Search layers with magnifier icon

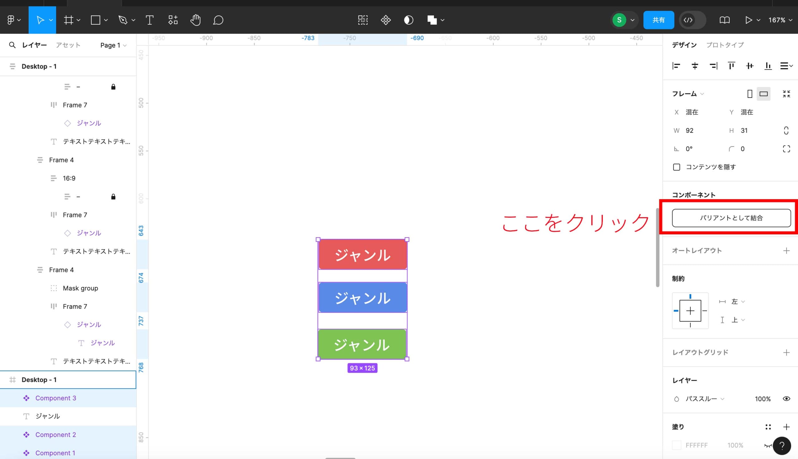(x=12, y=45)
